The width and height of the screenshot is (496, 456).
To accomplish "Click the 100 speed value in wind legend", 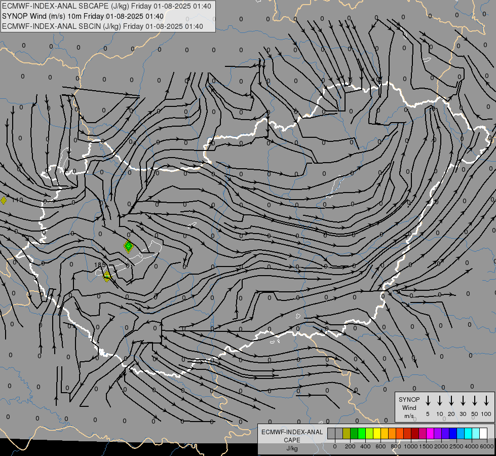I will pyautogui.click(x=486, y=414).
